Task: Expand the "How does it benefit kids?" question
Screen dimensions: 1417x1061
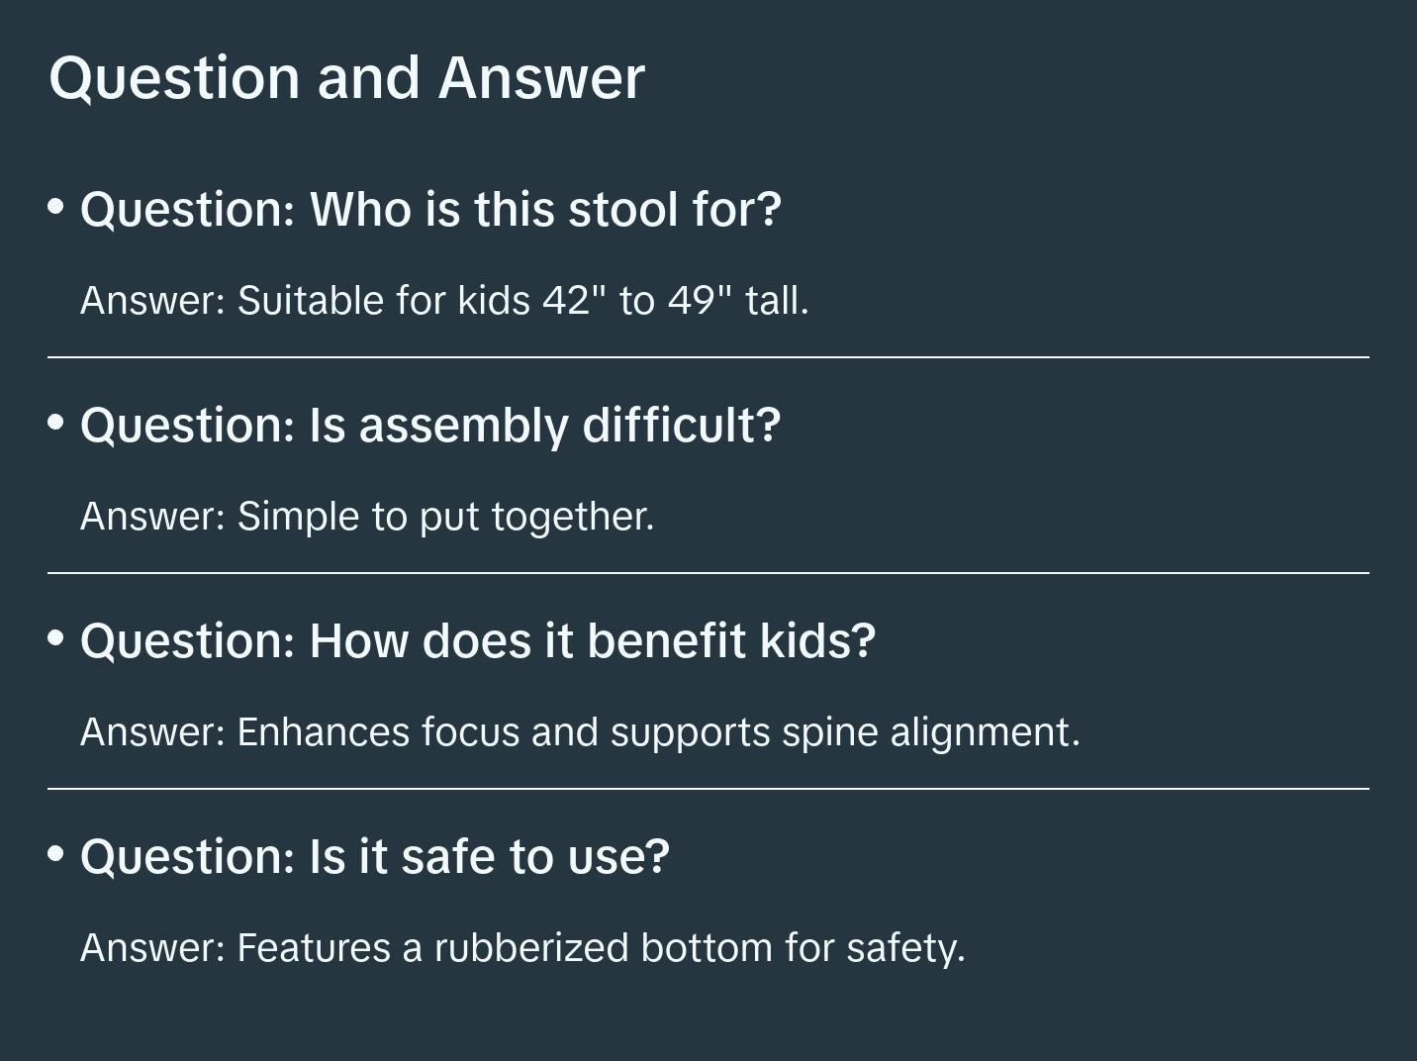Action: pyautogui.click(x=478, y=641)
